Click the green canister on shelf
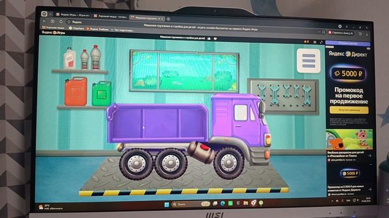 tap(102, 93)
